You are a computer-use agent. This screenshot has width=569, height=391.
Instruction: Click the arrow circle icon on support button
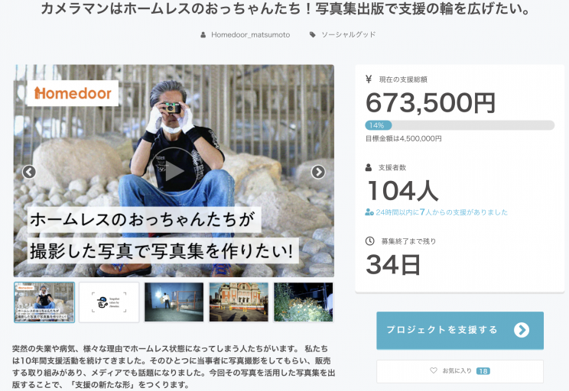point(522,330)
